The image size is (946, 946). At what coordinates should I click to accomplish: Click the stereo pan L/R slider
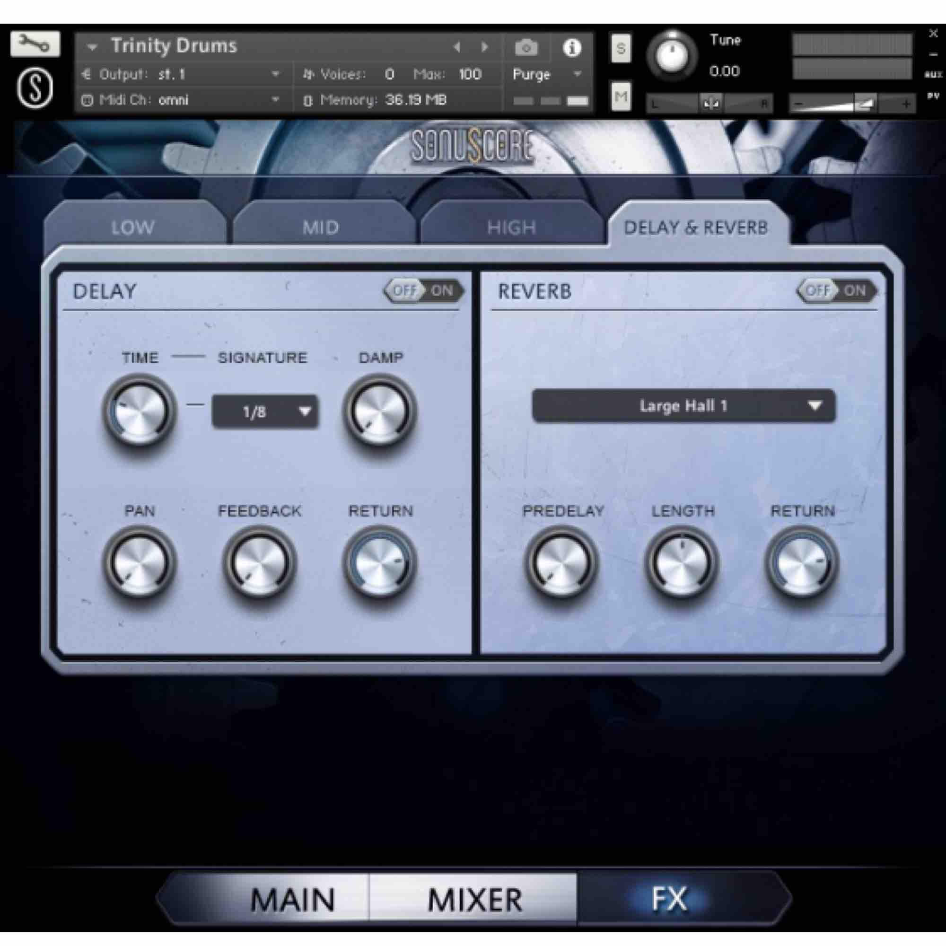pos(709,103)
